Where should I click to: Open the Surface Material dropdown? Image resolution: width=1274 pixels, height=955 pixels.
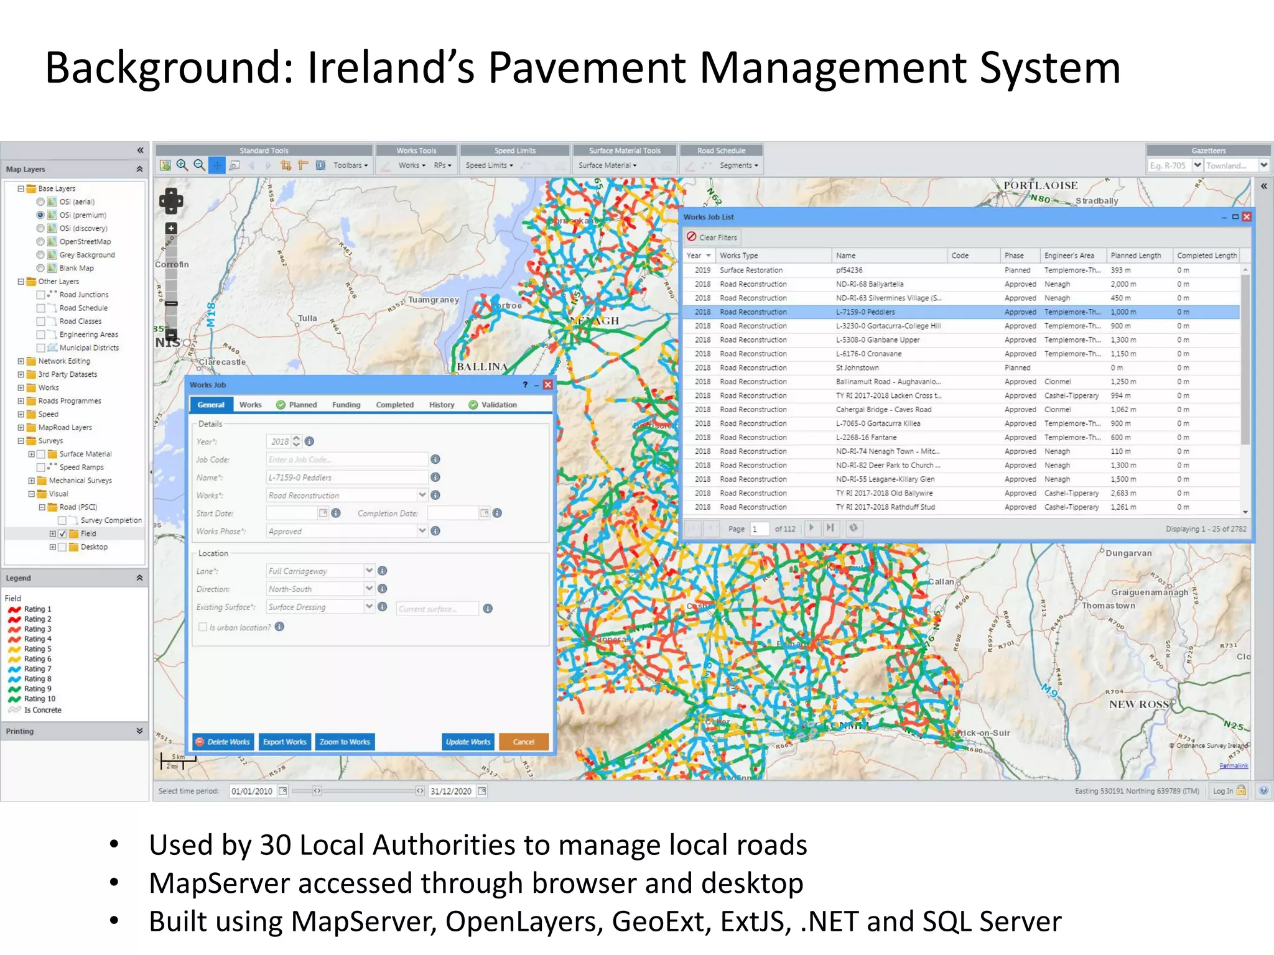pos(607,165)
